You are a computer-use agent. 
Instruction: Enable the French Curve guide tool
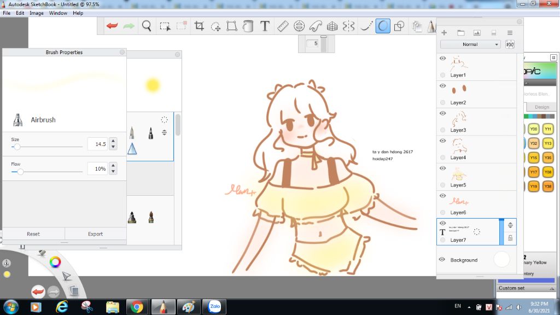click(x=316, y=26)
